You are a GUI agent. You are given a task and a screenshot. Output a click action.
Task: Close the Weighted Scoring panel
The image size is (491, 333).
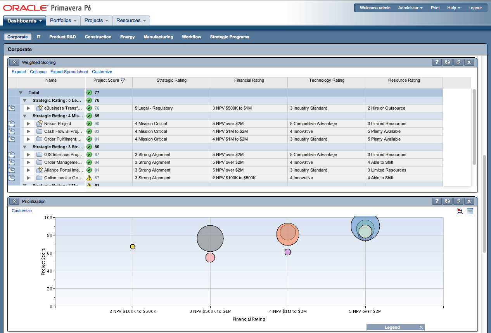click(469, 62)
